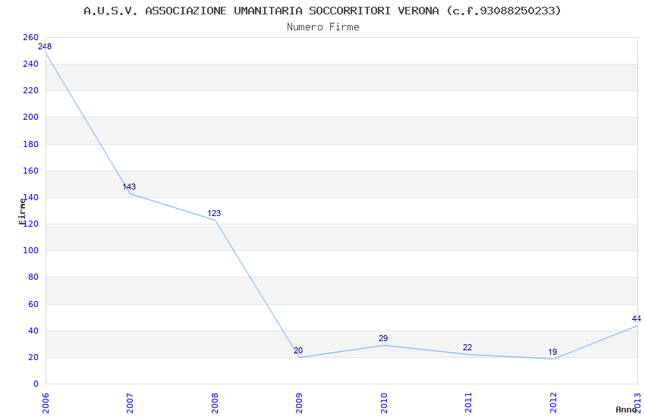Select the data label 248
Viewport: 645px width, 417px height.
tap(45, 46)
